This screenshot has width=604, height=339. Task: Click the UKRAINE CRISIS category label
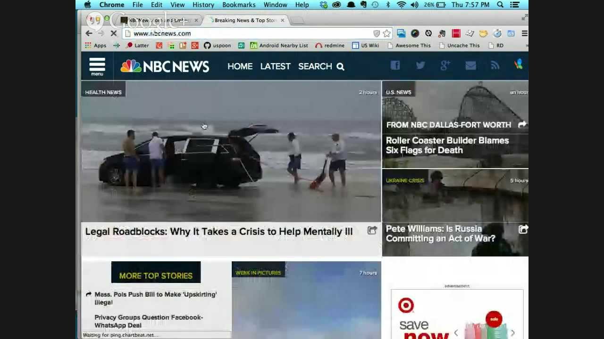pyautogui.click(x=405, y=180)
